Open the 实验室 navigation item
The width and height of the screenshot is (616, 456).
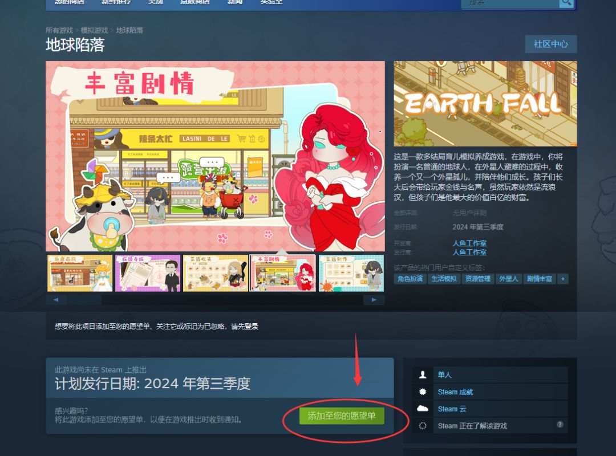click(x=271, y=2)
